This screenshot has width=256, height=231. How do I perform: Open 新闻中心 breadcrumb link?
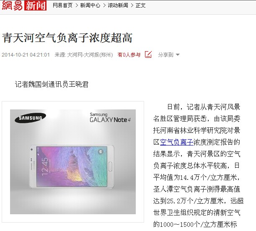click(x=90, y=5)
